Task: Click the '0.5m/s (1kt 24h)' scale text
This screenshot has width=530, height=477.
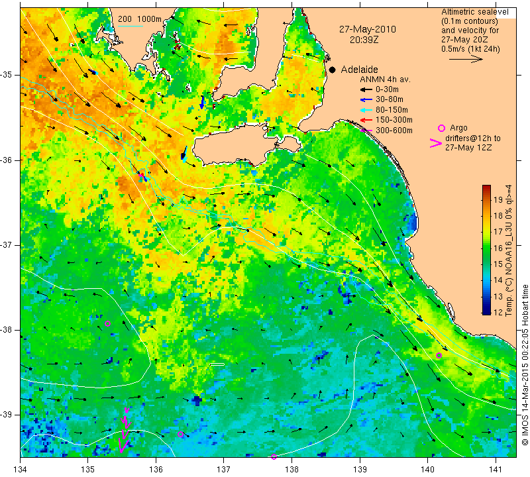Action: click(x=470, y=49)
